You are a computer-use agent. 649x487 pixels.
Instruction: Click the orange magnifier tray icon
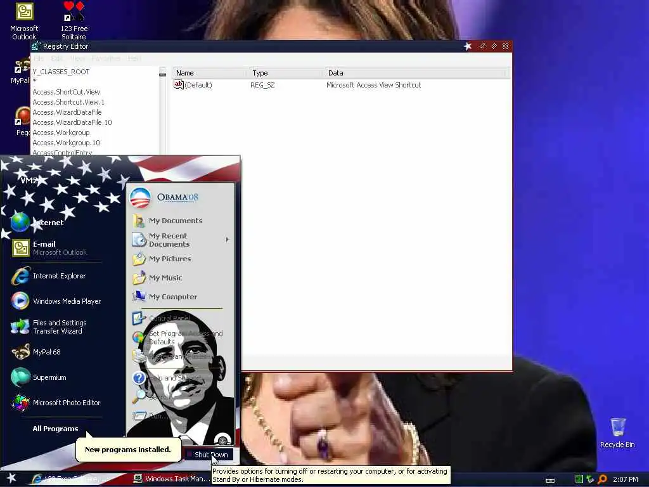pos(602,479)
